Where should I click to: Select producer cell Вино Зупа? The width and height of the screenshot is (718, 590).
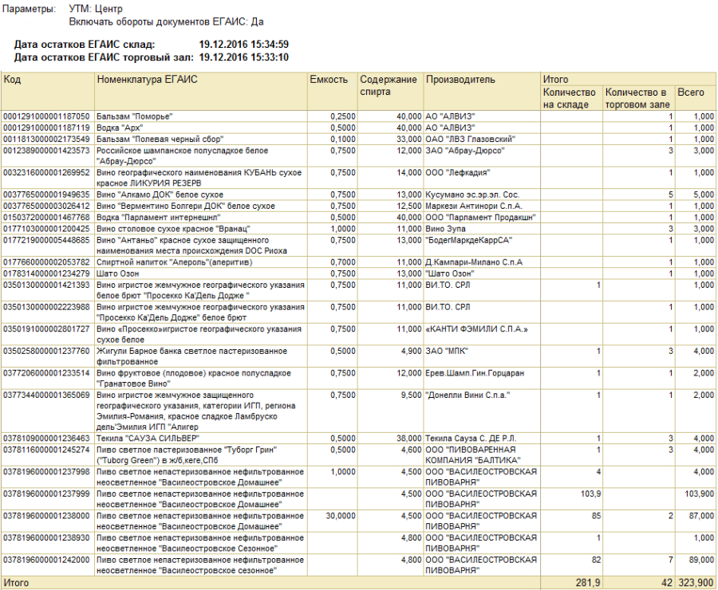pyautogui.click(x=445, y=229)
